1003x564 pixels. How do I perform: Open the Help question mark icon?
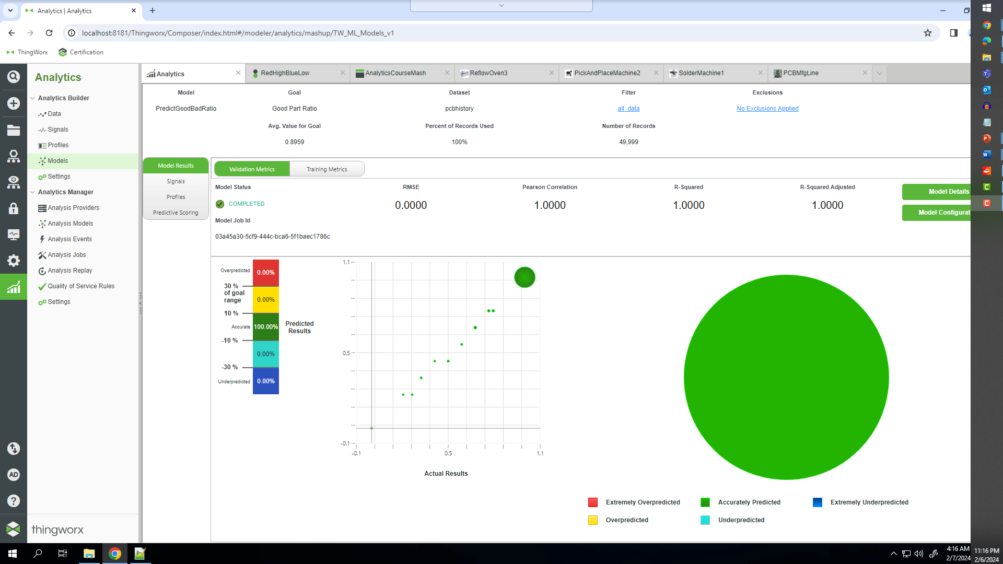pyautogui.click(x=13, y=500)
